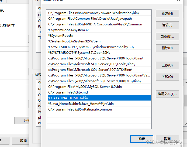The height and width of the screenshot is (147, 187).
Task: Delete the entry with the 删除(D) button
Action: tap(167, 48)
